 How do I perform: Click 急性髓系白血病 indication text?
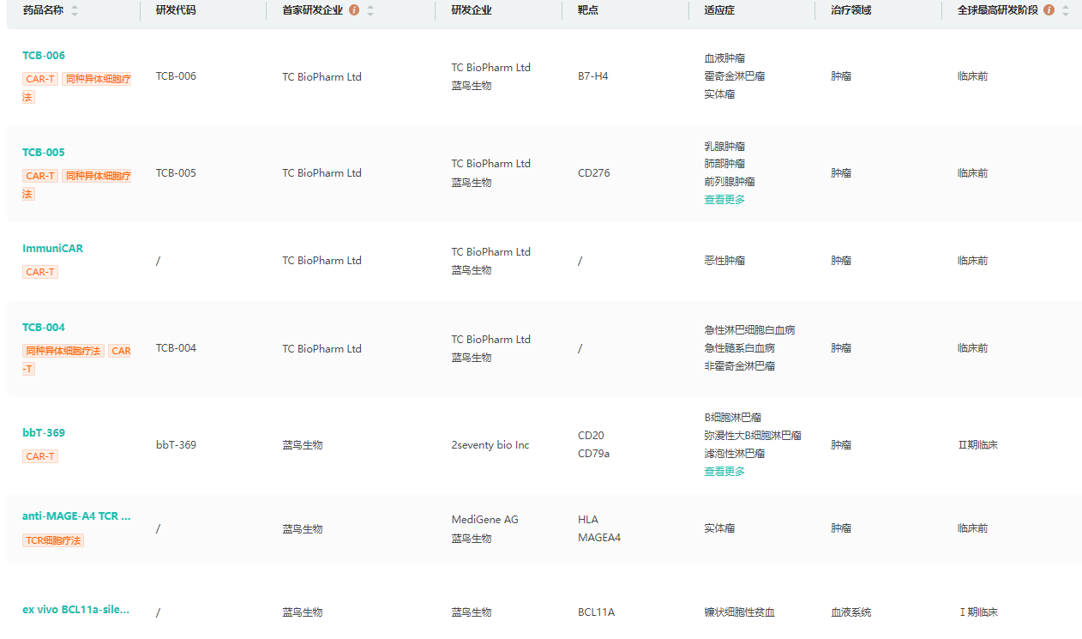(x=740, y=348)
